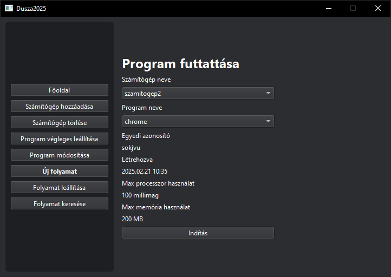Screen dimensions: 391x277
Task: Click the Dusza2025 app icon in title bar
Action: [9, 8]
